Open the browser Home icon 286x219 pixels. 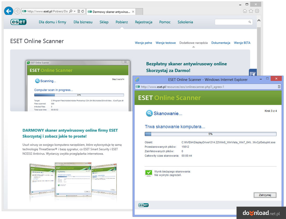(x=245, y=11)
